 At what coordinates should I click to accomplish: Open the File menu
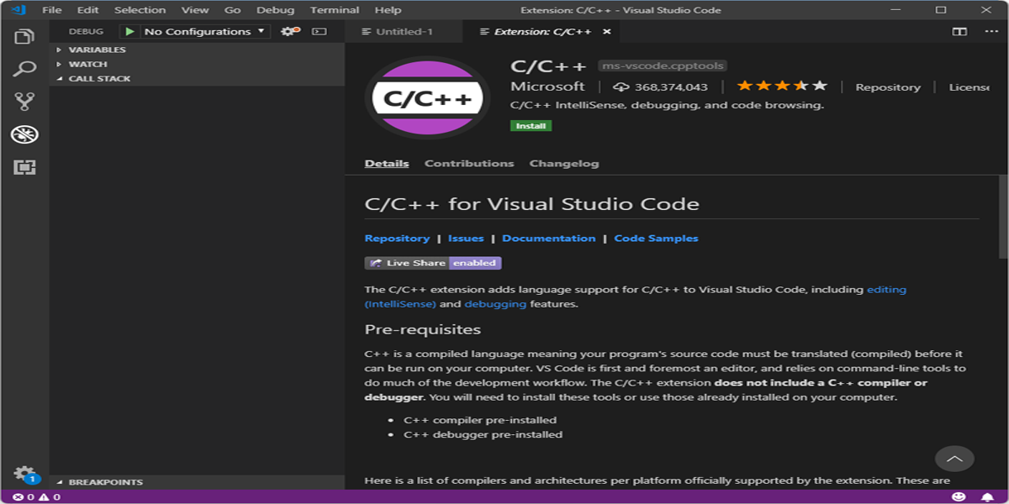(51, 10)
